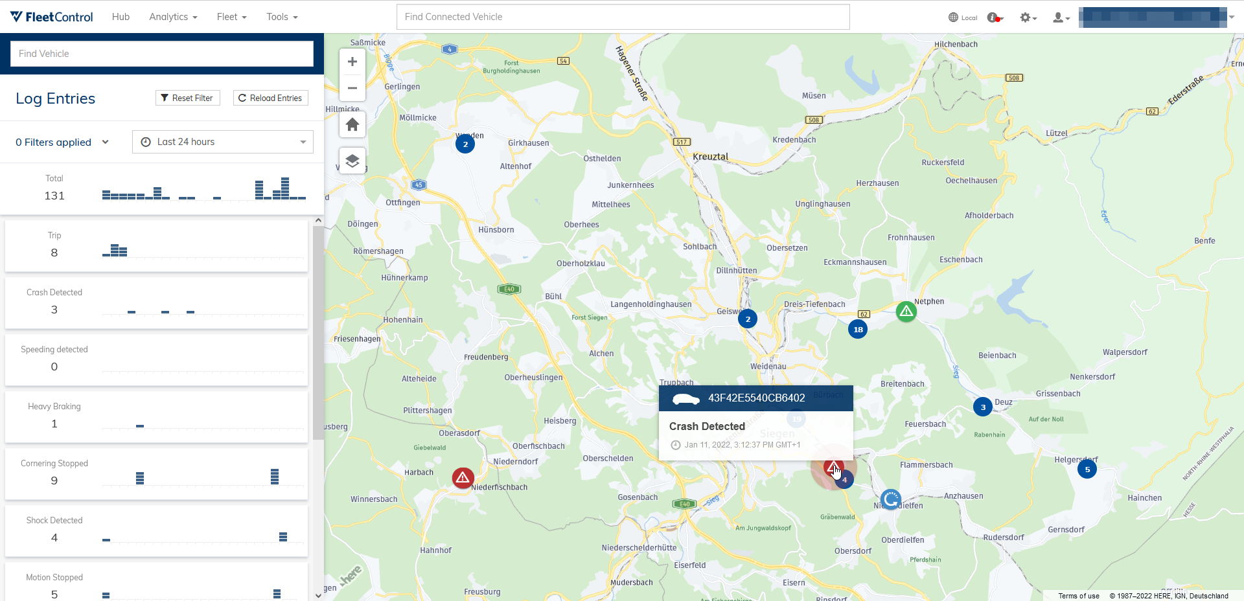Screen dimensions: 1244x601
Task: Open the info notifications icon
Action: pyautogui.click(x=995, y=17)
